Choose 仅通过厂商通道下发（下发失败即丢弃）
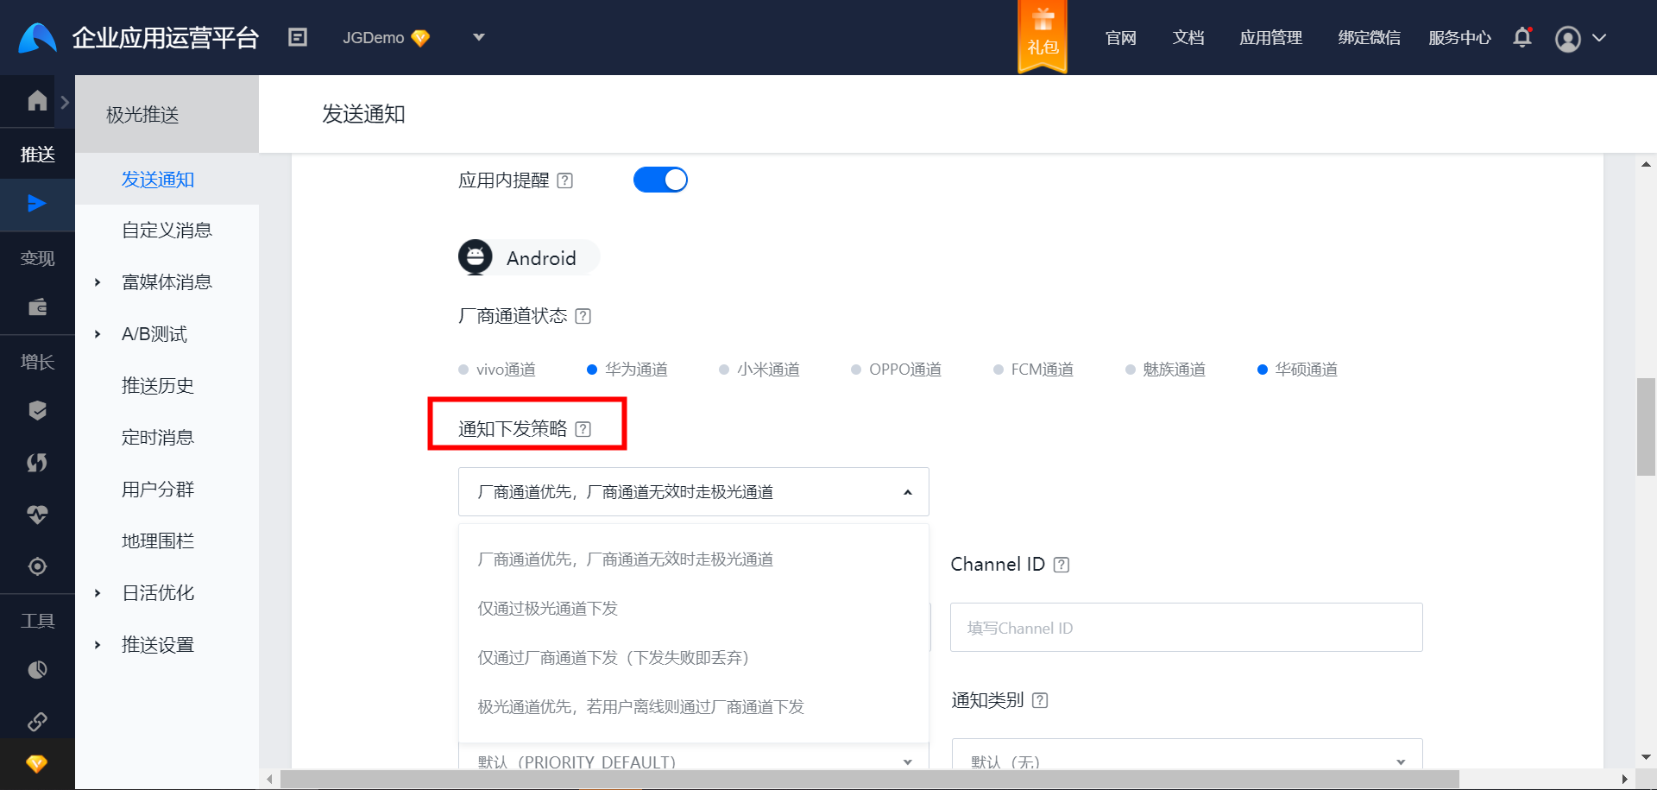The height and width of the screenshot is (790, 1657). click(x=694, y=658)
